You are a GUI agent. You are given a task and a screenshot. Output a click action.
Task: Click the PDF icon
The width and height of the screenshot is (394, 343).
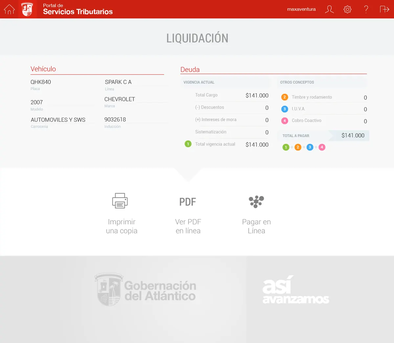[187, 202]
